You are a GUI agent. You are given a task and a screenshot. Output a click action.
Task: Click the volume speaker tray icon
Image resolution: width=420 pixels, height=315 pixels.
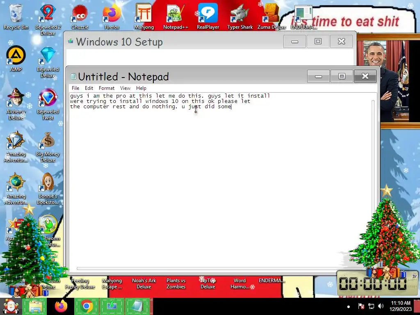point(381,306)
